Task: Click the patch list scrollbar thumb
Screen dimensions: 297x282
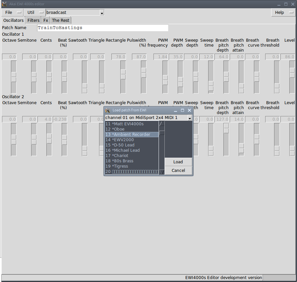Action: coord(162,133)
